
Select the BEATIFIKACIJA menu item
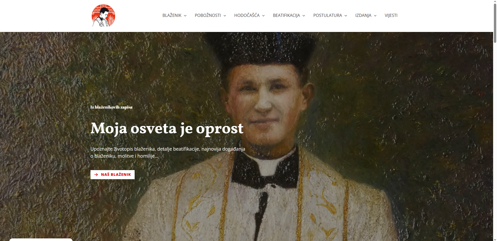point(286,16)
